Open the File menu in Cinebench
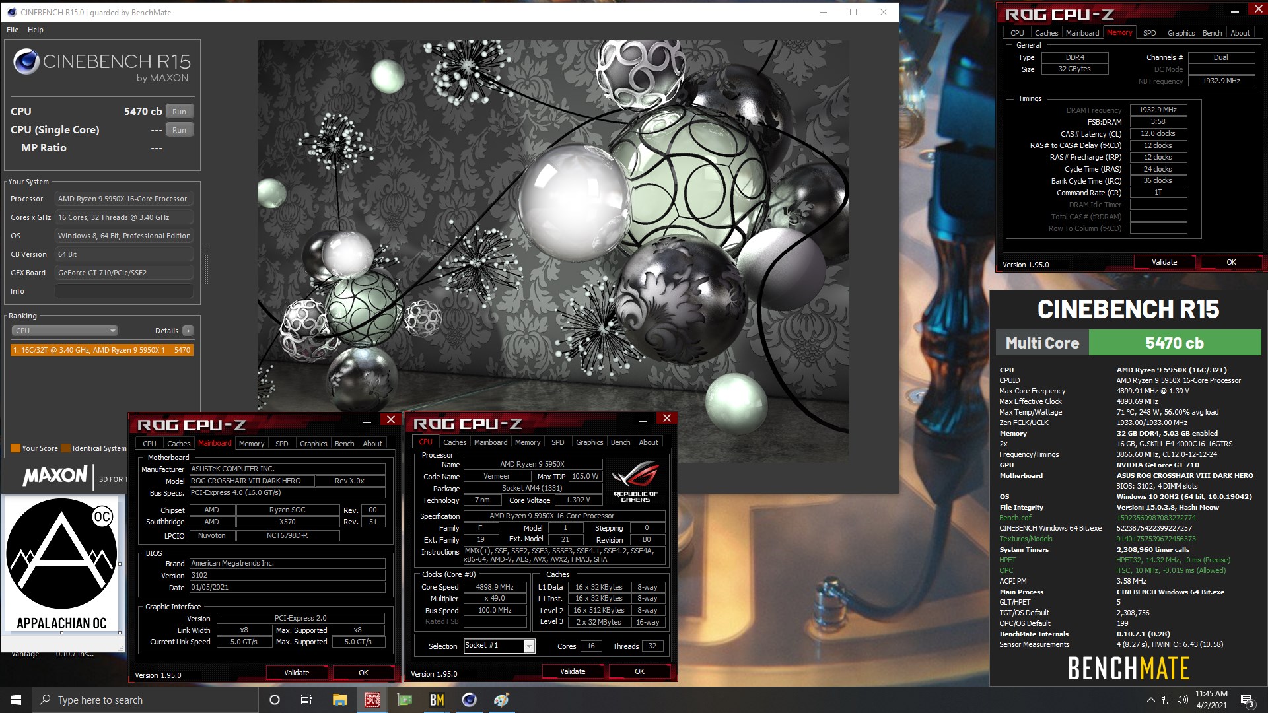Image resolution: width=1268 pixels, height=713 pixels. click(x=13, y=30)
